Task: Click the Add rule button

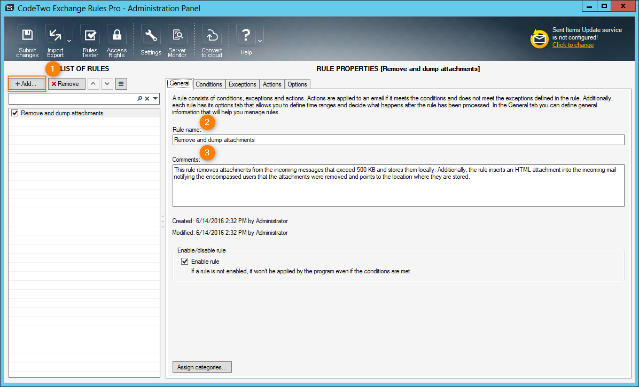Action: pos(26,84)
